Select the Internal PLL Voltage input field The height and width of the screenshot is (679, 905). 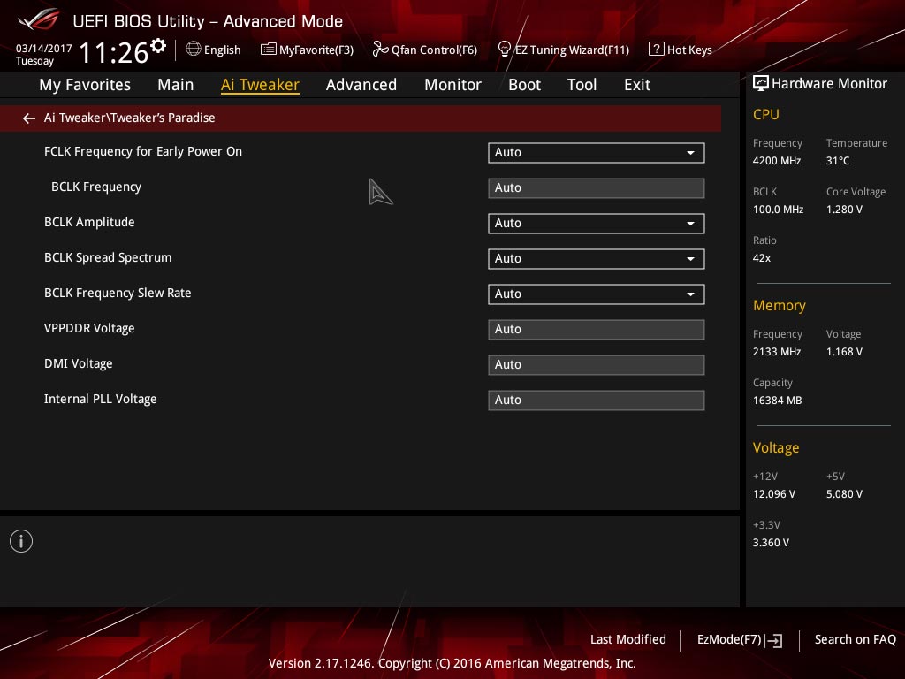(x=597, y=401)
